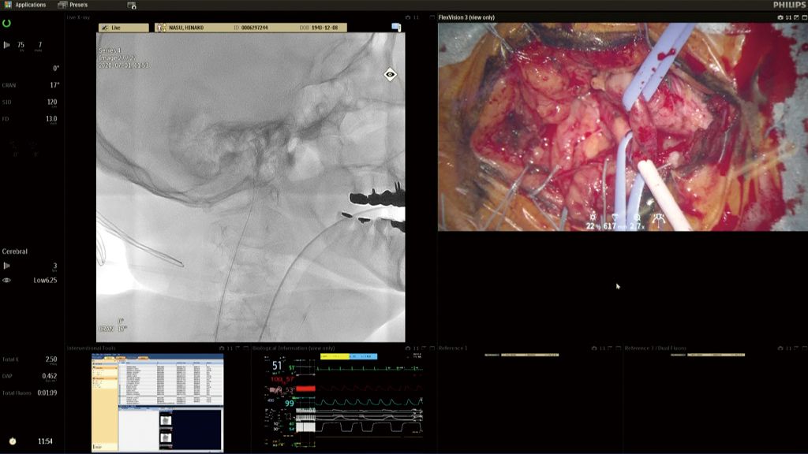Click the frame rate icon beside 3
The height and width of the screenshot is (454, 808).
coord(6,266)
